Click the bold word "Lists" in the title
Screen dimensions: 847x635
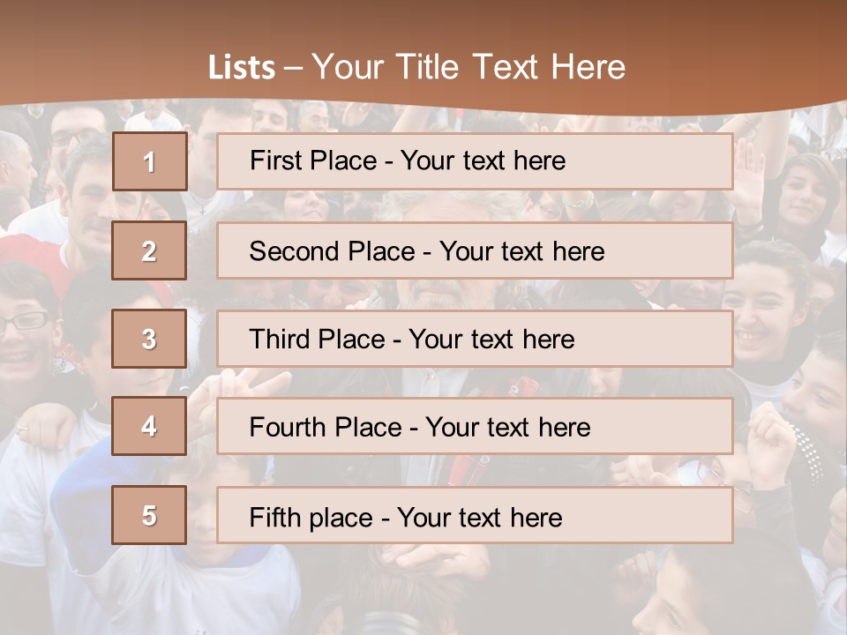(241, 68)
